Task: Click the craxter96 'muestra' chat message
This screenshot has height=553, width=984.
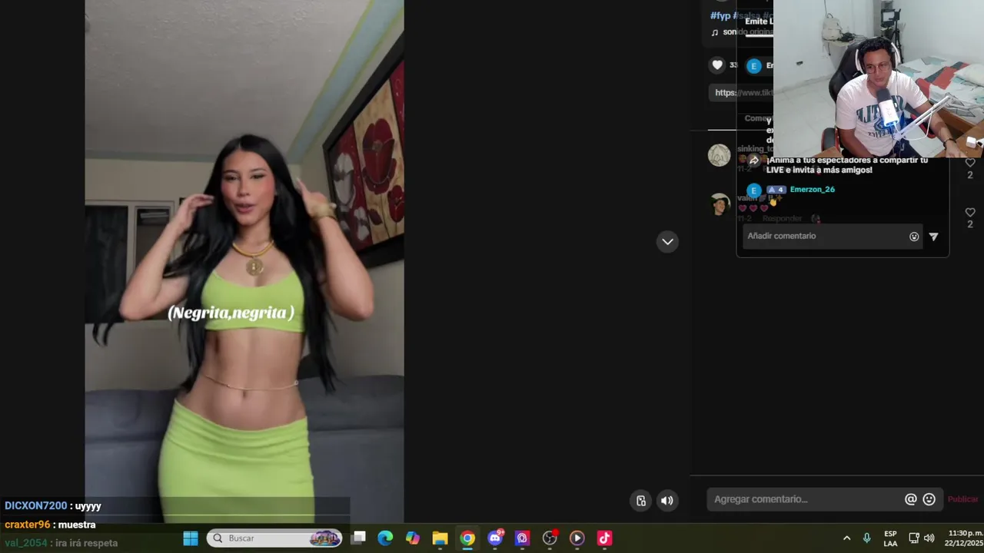Action: [x=50, y=525]
